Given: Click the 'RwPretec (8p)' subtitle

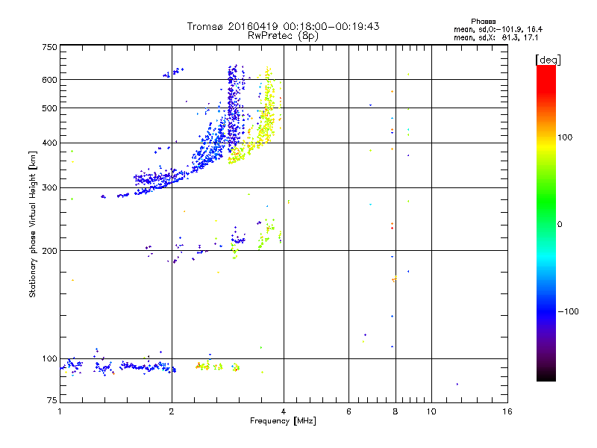Looking at the screenshot, I should pyautogui.click(x=283, y=36).
